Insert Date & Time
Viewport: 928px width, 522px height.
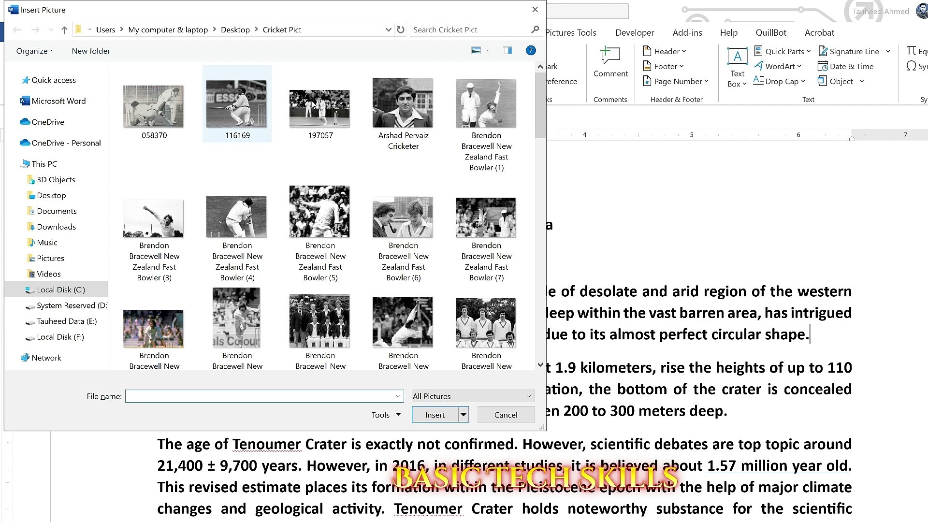(850, 66)
